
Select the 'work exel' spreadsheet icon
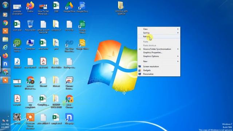[17, 25]
